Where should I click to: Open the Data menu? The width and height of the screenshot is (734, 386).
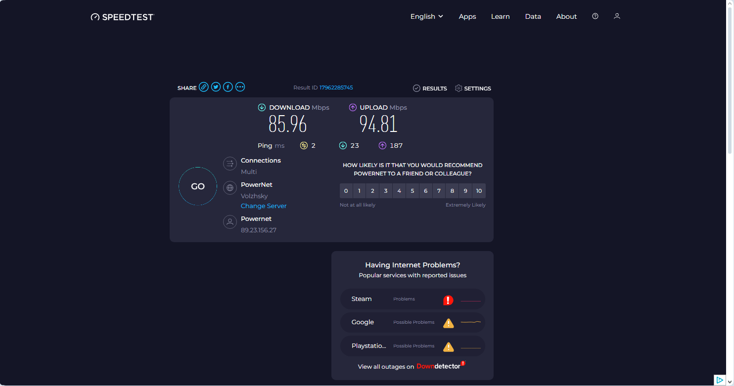533,16
